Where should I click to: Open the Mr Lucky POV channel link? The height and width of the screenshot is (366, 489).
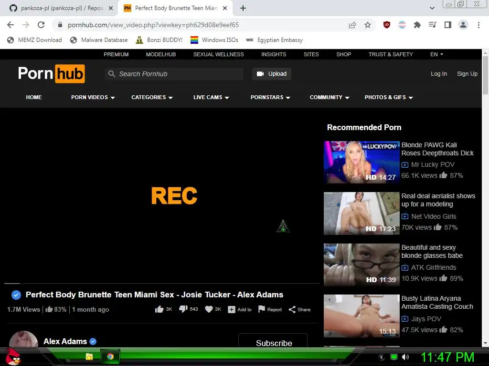click(433, 164)
